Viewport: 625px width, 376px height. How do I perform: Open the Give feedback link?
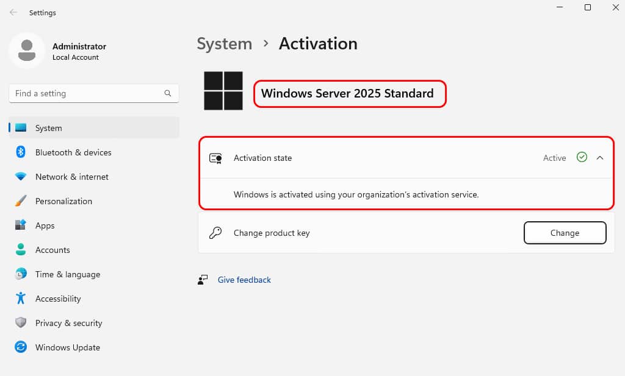244,280
